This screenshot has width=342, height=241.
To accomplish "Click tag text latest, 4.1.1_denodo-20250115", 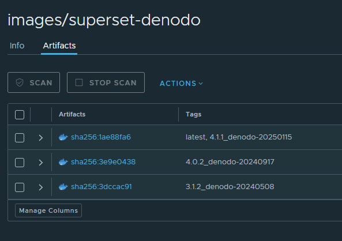I will click(239, 137).
